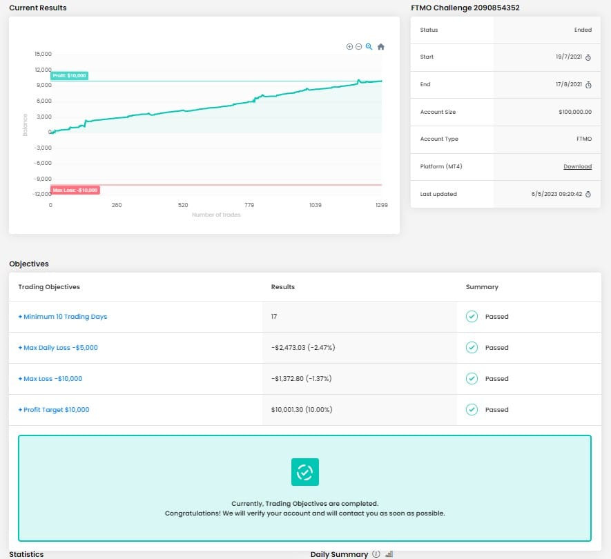
Task: Download the MT4 platform
Action: tap(577, 167)
